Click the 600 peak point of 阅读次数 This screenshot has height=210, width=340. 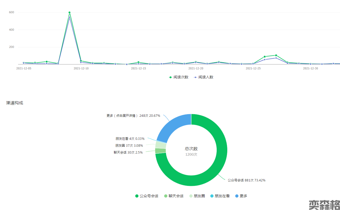click(x=69, y=12)
